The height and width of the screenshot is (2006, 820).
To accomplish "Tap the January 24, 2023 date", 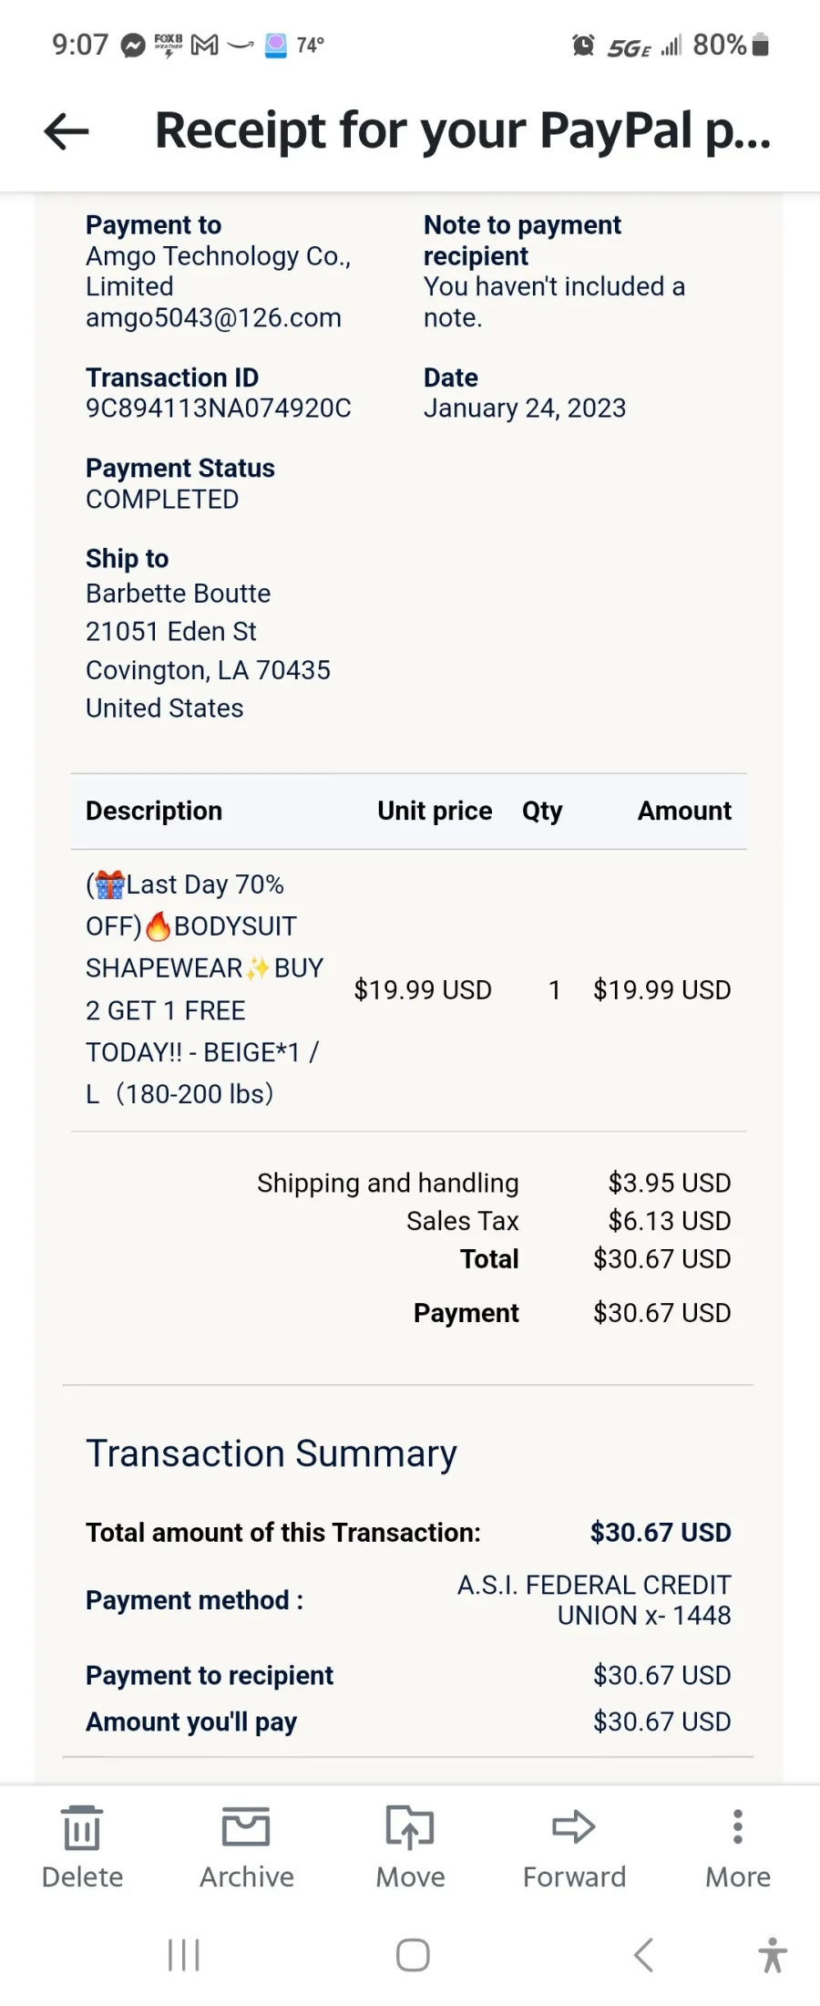I will pos(525,408).
